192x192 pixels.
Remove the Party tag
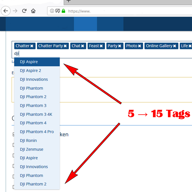(x=120, y=46)
